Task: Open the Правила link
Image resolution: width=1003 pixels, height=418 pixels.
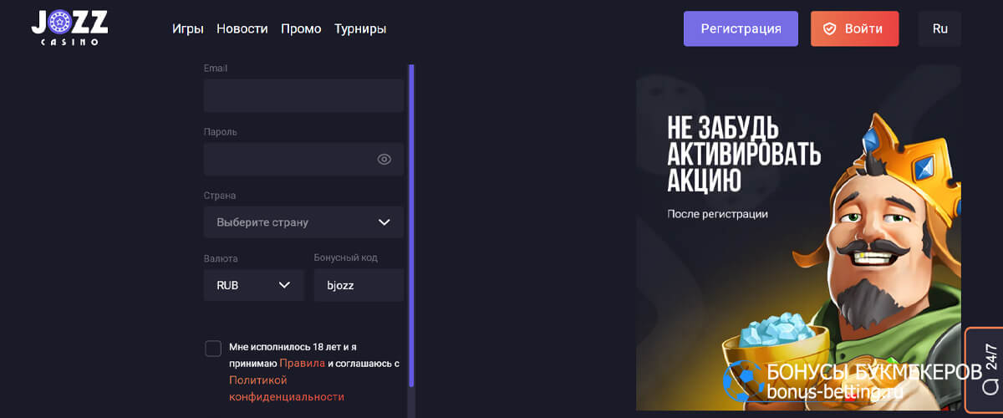Action: [x=302, y=364]
